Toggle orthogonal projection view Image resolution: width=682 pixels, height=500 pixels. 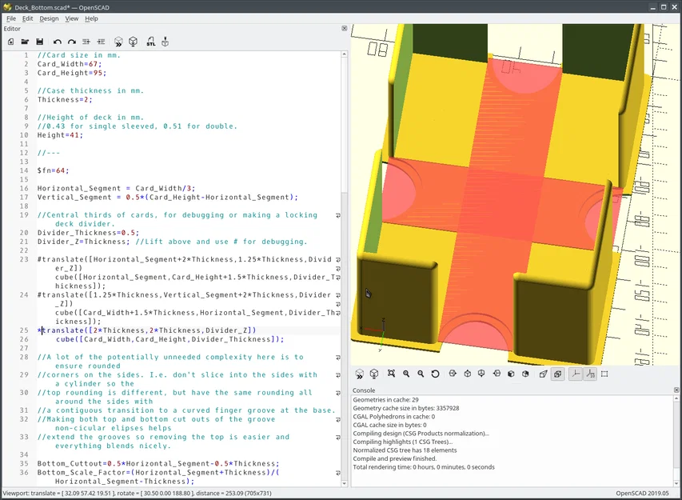[558, 374]
